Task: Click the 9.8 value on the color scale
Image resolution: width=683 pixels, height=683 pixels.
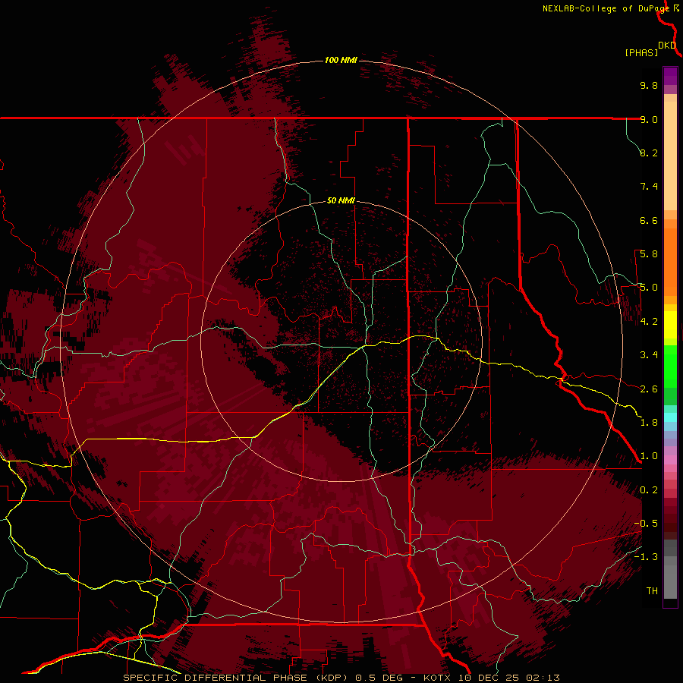Action: coord(649,85)
